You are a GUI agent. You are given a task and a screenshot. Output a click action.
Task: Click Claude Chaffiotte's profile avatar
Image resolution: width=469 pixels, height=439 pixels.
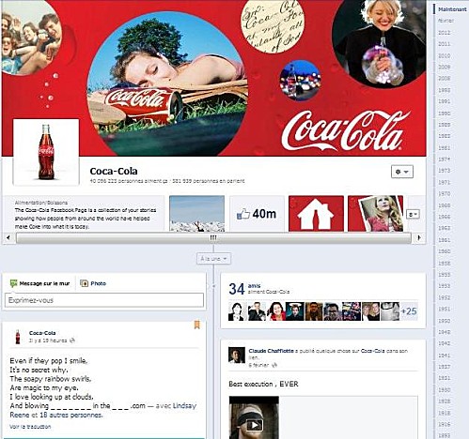[x=237, y=355]
